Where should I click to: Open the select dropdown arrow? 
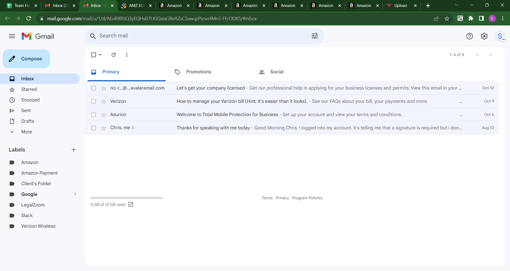coord(100,55)
